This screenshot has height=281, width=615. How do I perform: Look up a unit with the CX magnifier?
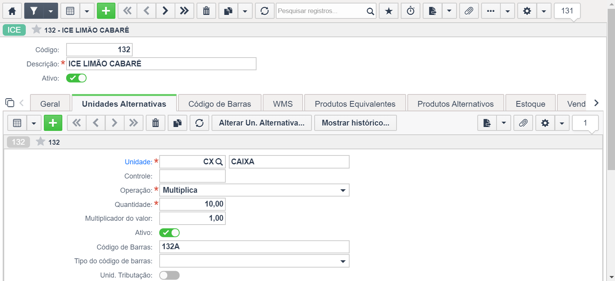pos(219,162)
